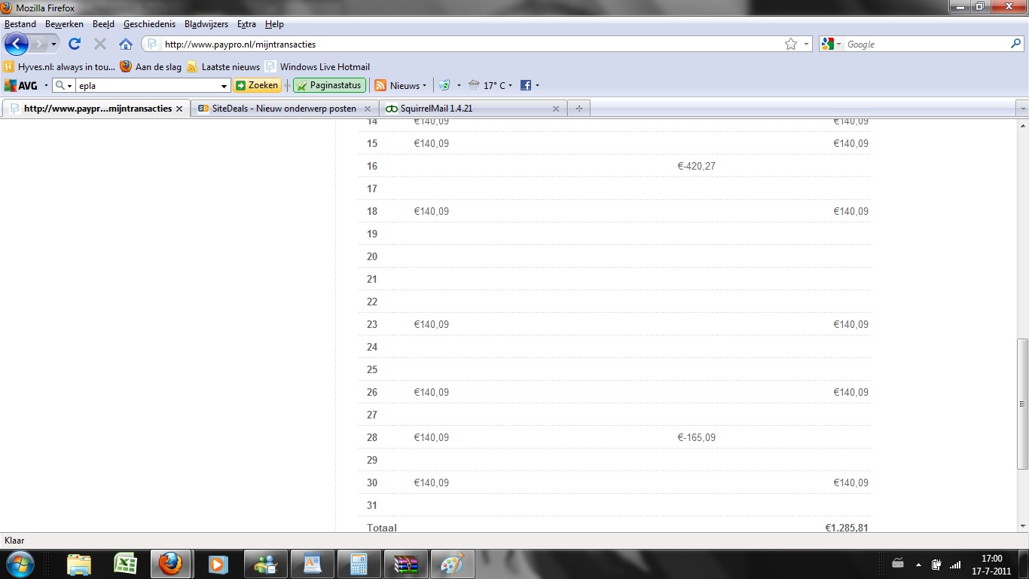Open Paint from the taskbar
1029x579 pixels.
point(453,564)
